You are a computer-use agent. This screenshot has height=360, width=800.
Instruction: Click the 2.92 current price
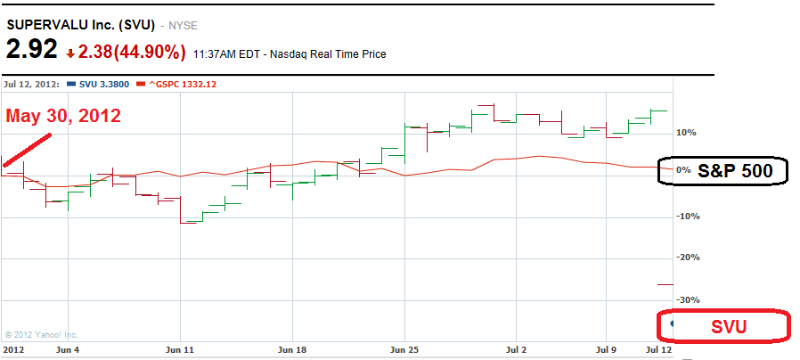click(x=32, y=50)
